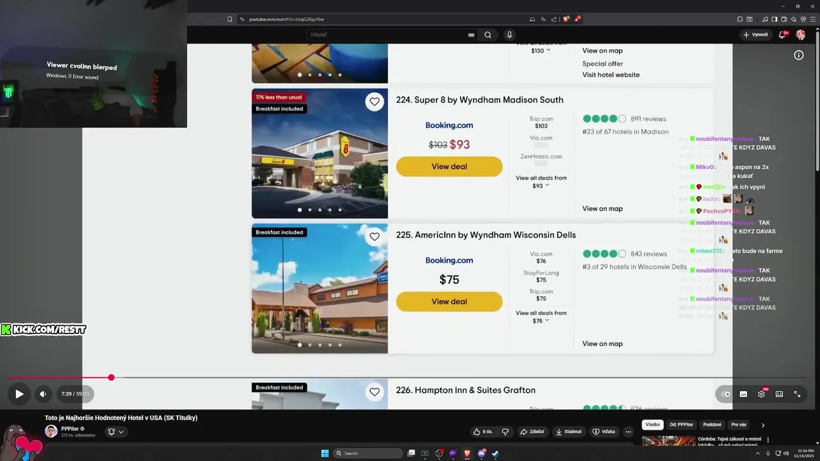Image resolution: width=820 pixels, height=461 pixels.
Task: Bookmark the page via browser bookmark icon
Action: [x=229, y=19]
